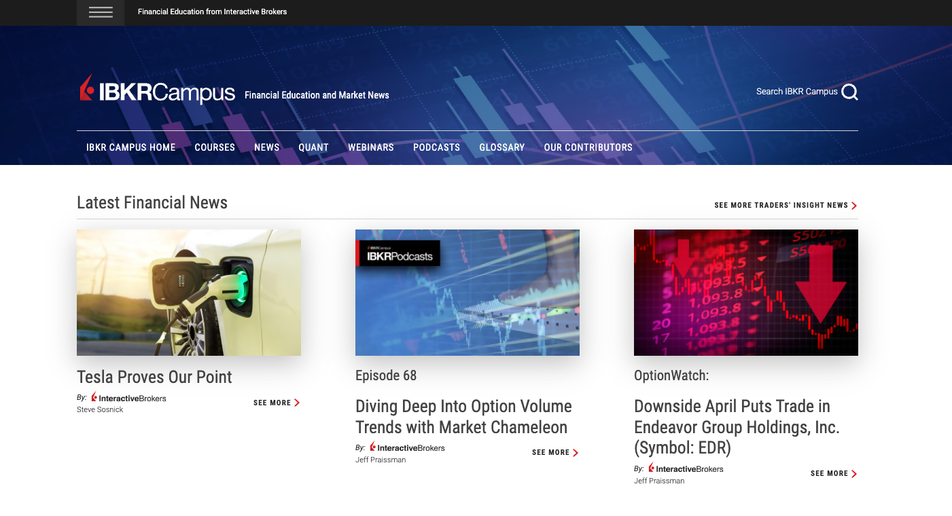Click the Search IBKR Campus field

click(797, 92)
